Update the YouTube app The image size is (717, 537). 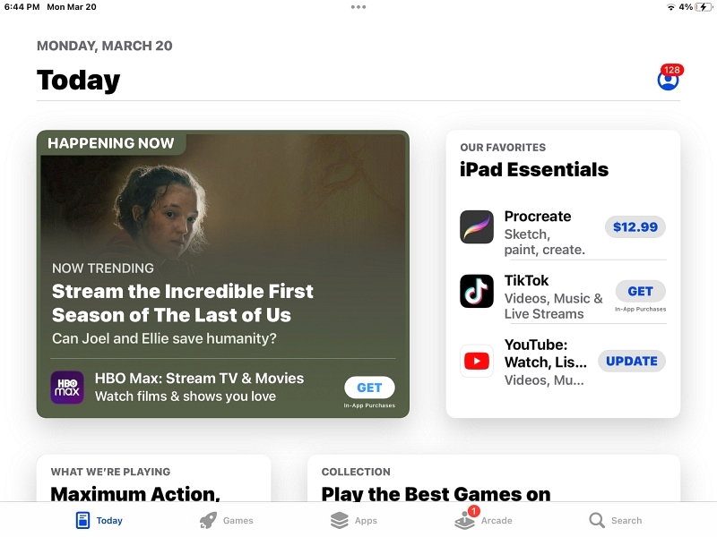[632, 362]
